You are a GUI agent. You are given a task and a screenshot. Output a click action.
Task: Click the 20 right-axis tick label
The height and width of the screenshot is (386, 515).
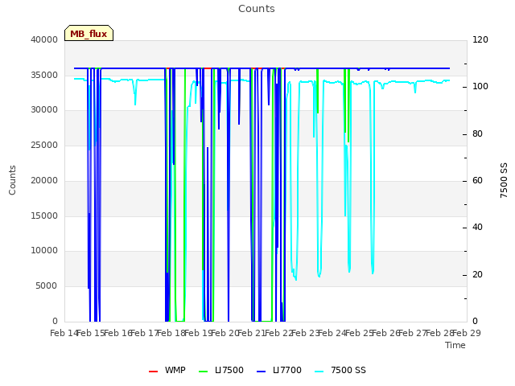click(x=477, y=274)
